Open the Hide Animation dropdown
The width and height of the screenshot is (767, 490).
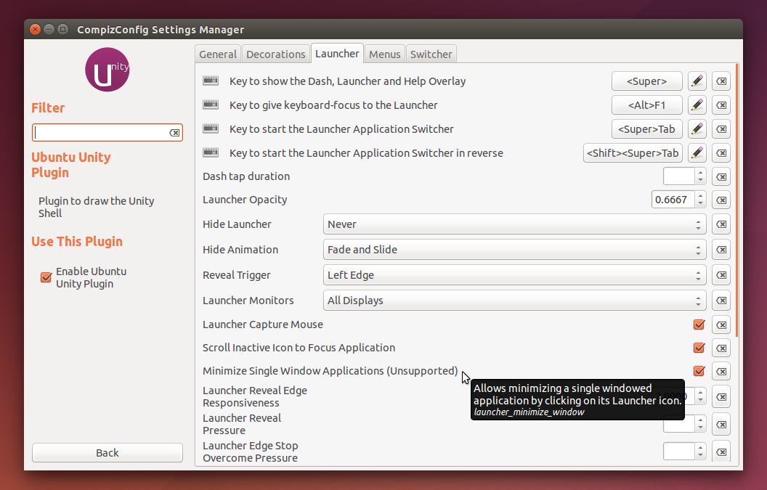[x=514, y=250]
